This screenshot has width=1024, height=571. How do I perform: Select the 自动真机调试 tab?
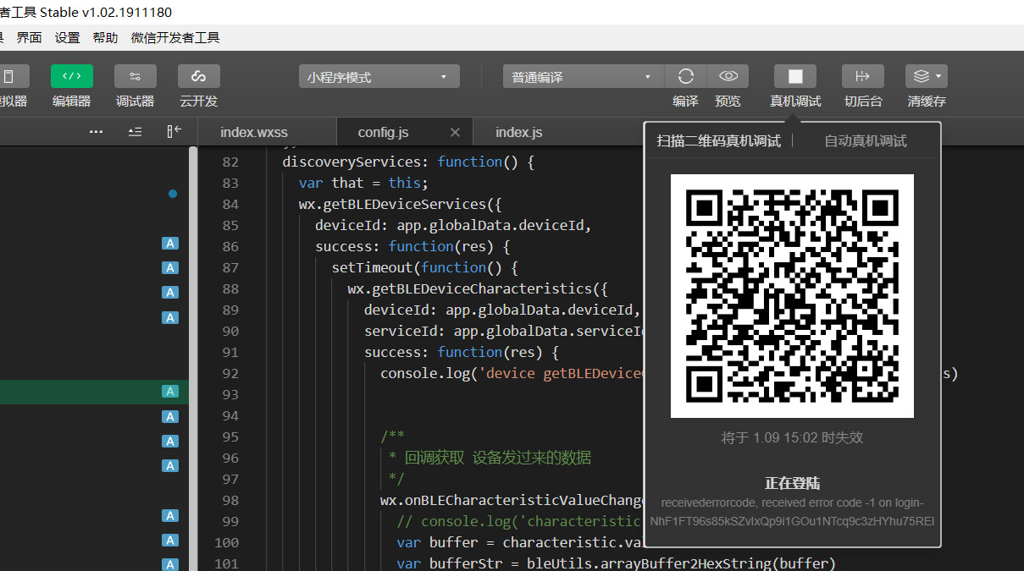(x=866, y=141)
